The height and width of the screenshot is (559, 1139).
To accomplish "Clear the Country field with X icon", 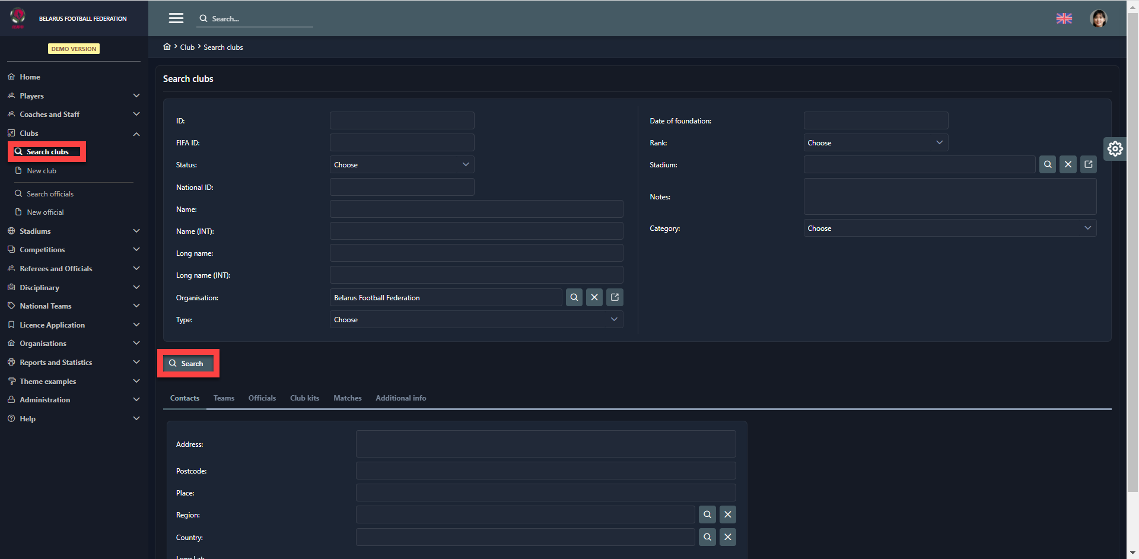I will pyautogui.click(x=728, y=537).
